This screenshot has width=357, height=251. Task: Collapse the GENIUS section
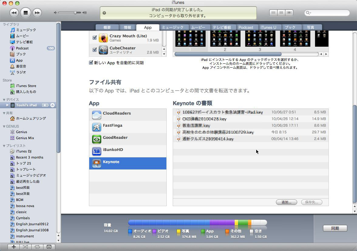(4, 126)
